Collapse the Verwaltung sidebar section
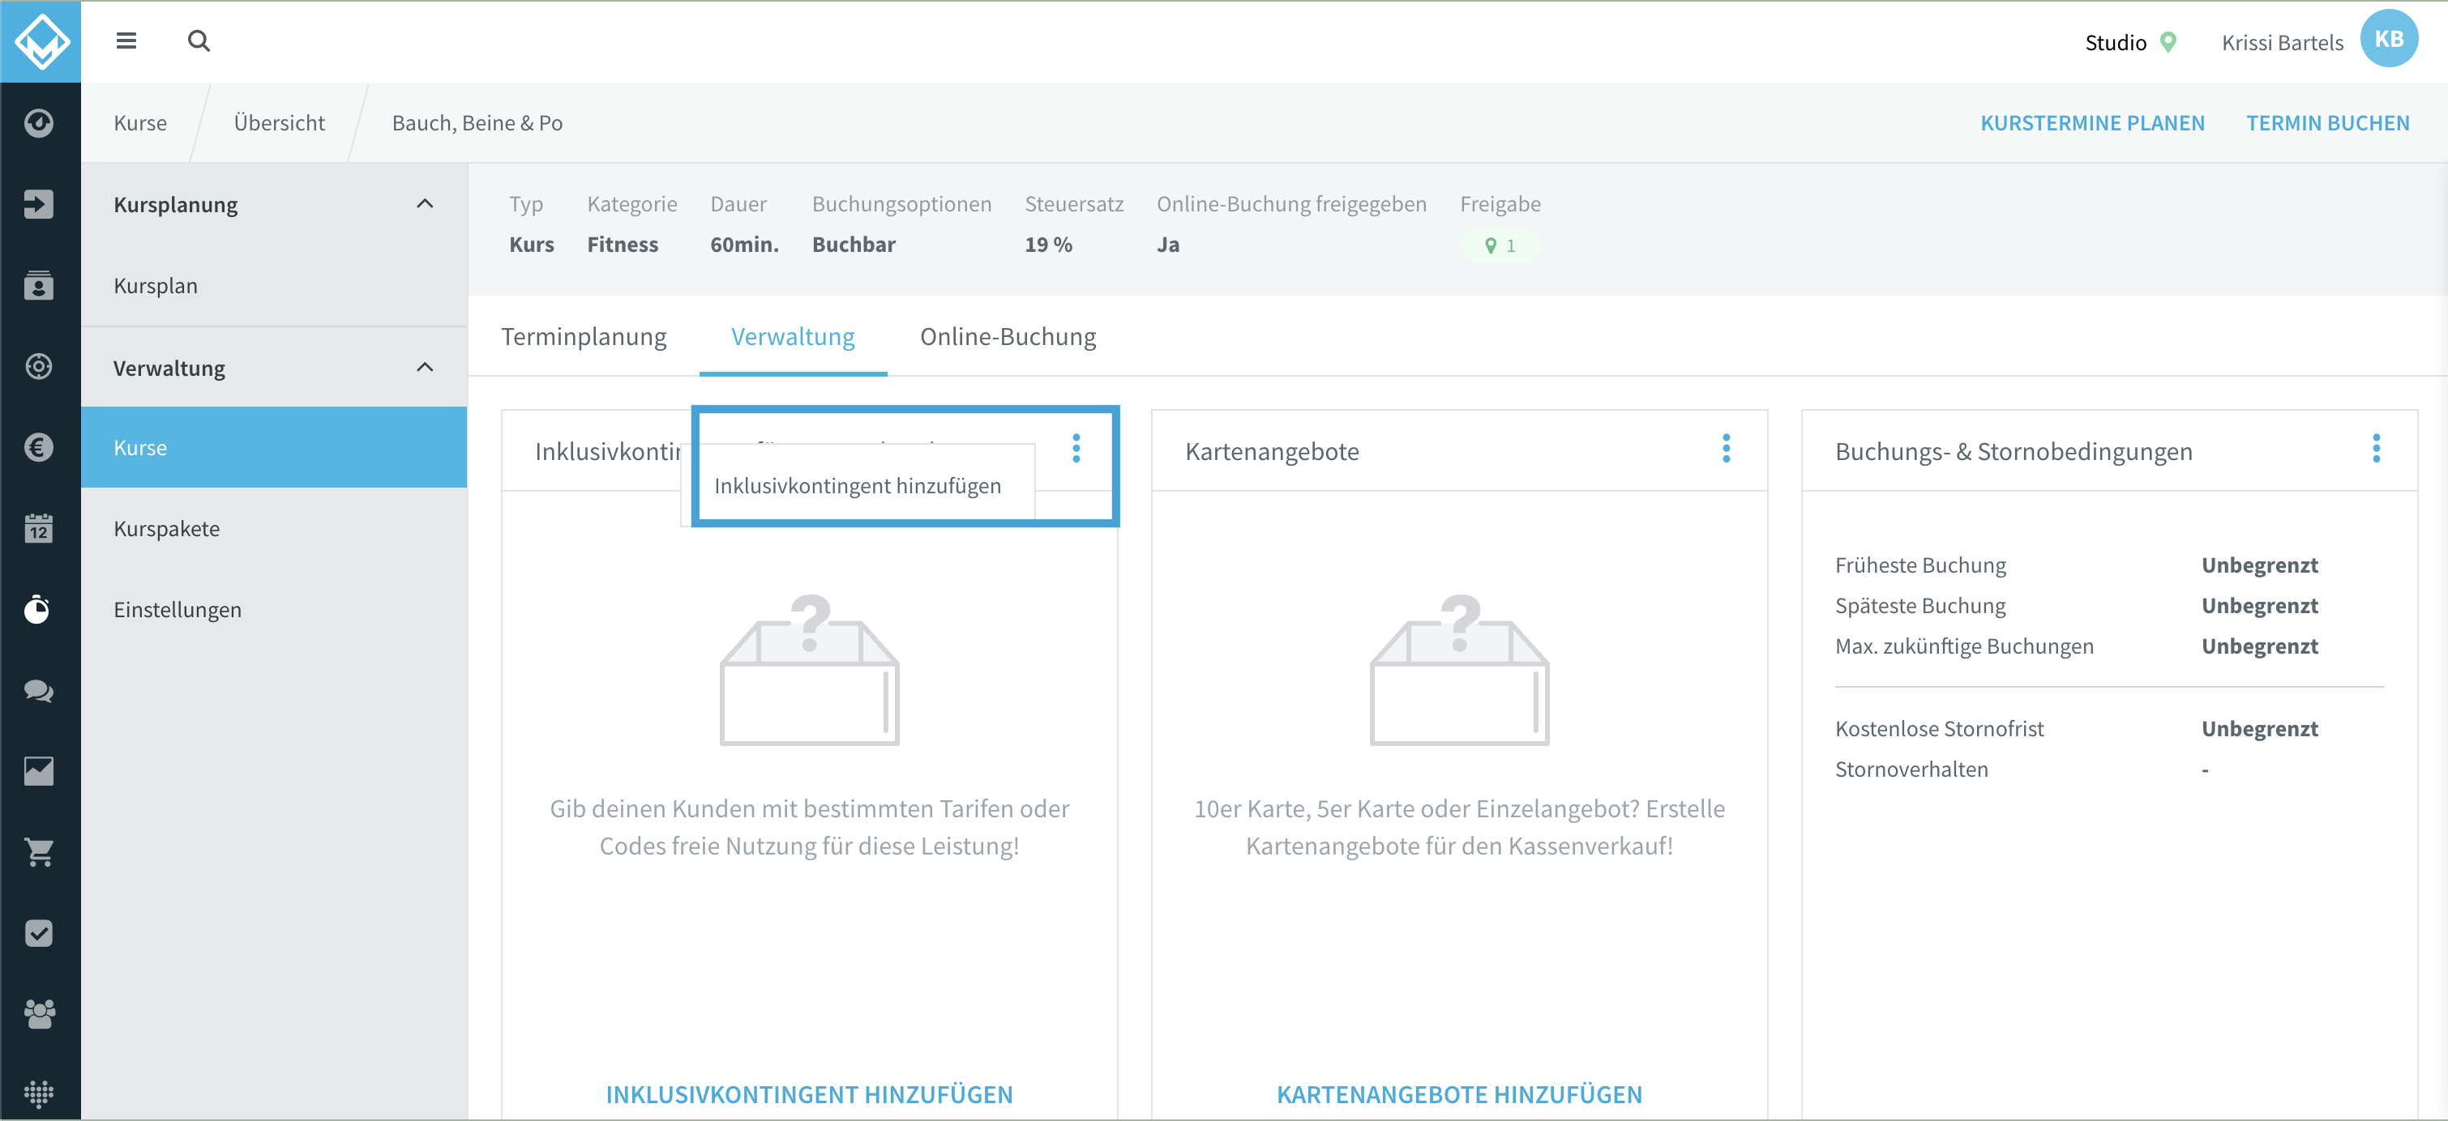 [425, 368]
